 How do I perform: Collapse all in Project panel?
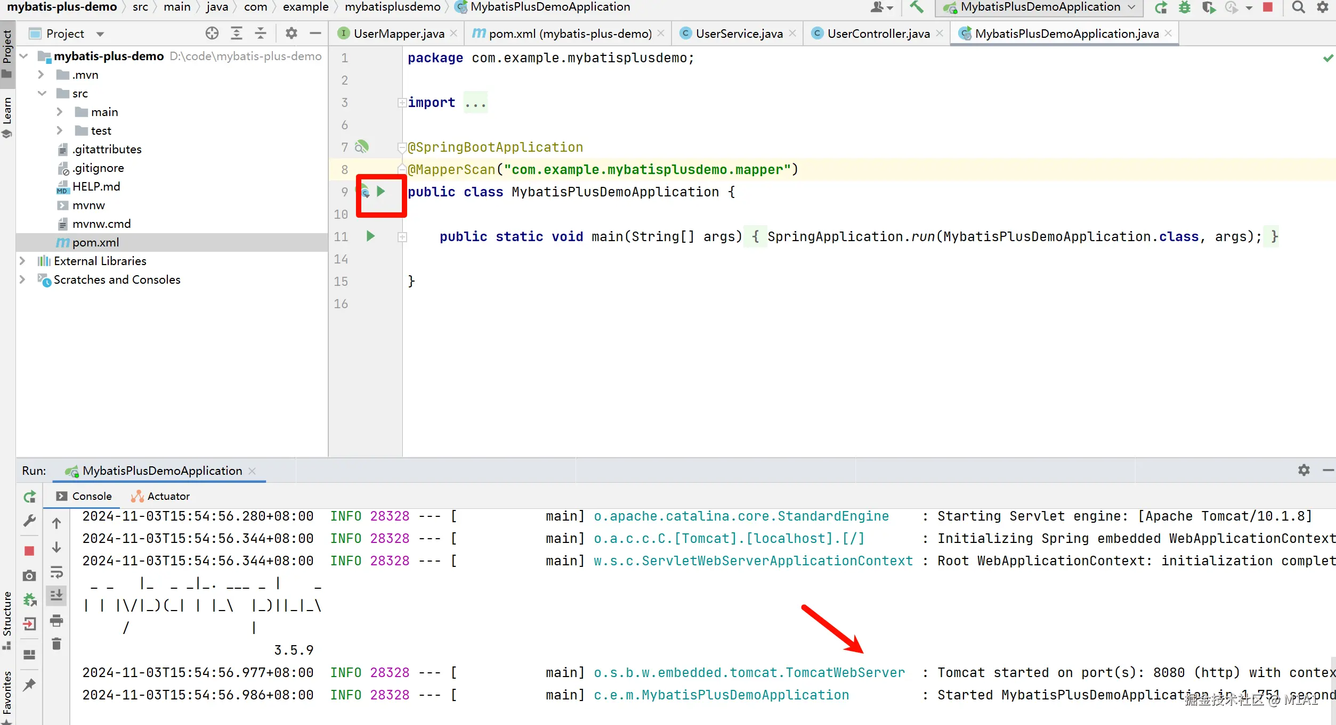click(261, 34)
